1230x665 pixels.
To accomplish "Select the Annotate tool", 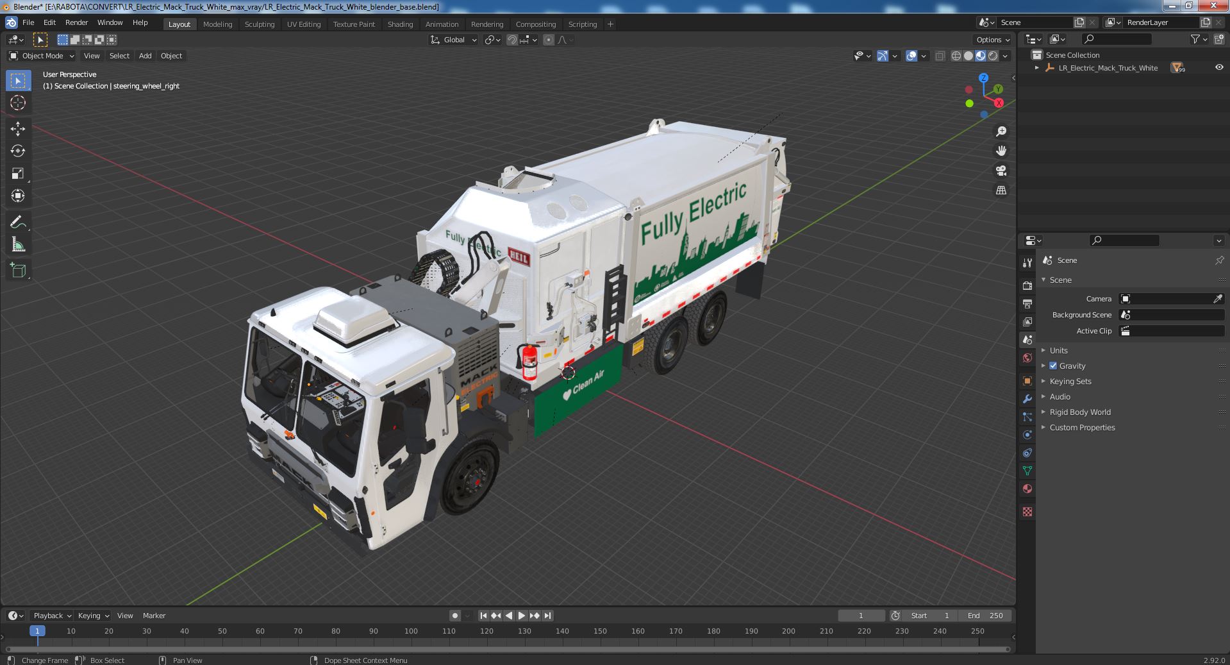I will 18,222.
